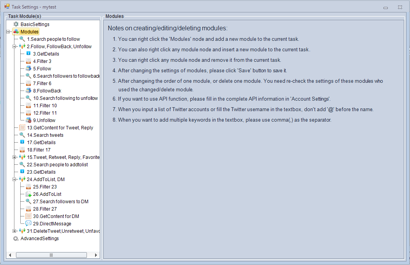Click the BasicSettings gear icon
Screen dimensions: 410x265
pyautogui.click(x=16, y=24)
